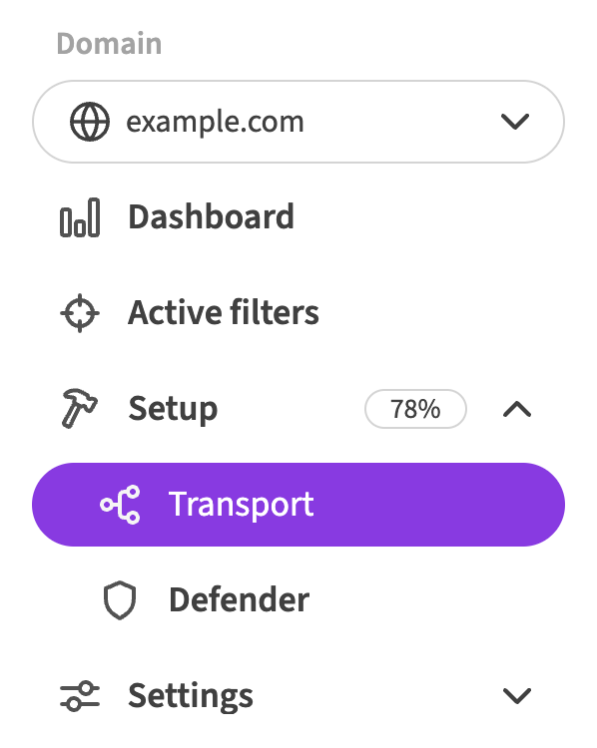597x748 pixels.
Task: Click the Setup hammer icon
Action: tap(79, 408)
